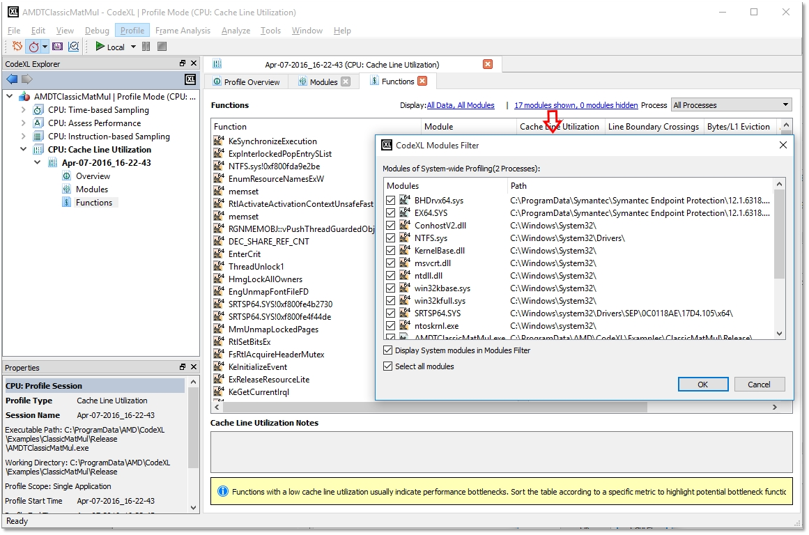Open the Tools menu
The width and height of the screenshot is (809, 535).
pyautogui.click(x=270, y=31)
